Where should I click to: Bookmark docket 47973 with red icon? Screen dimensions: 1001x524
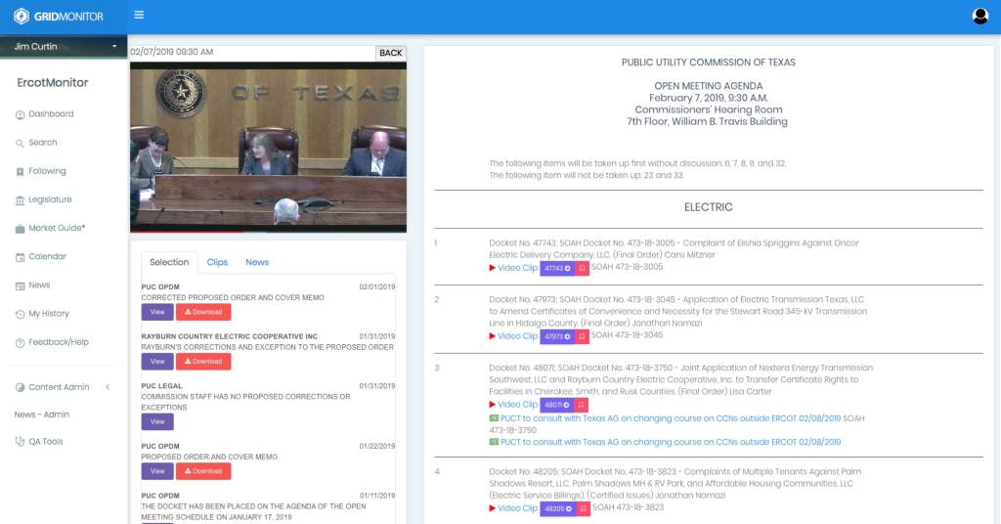(583, 337)
